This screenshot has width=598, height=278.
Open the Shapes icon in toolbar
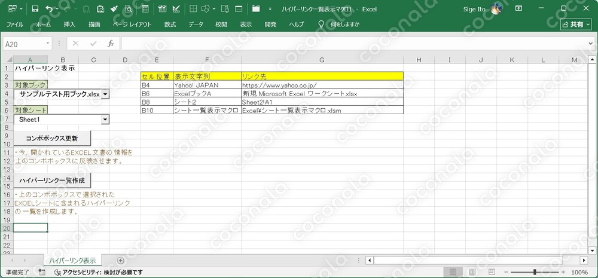coord(206,9)
